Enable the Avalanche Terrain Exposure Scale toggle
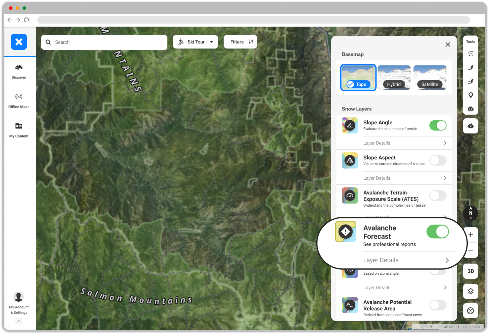The image size is (489, 334). (x=438, y=195)
